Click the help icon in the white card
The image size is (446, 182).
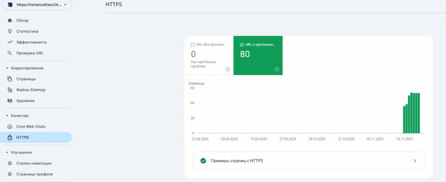(x=227, y=69)
